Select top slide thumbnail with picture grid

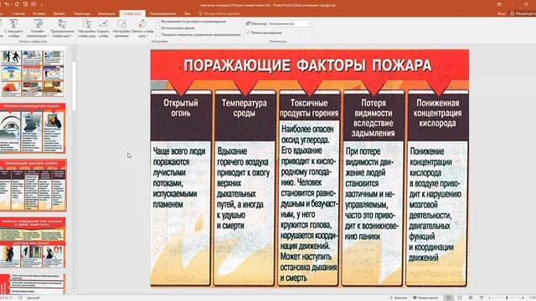pos(33,73)
